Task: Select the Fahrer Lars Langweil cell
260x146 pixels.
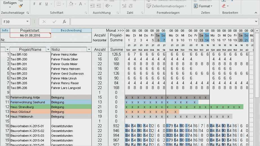Action: 71,88
